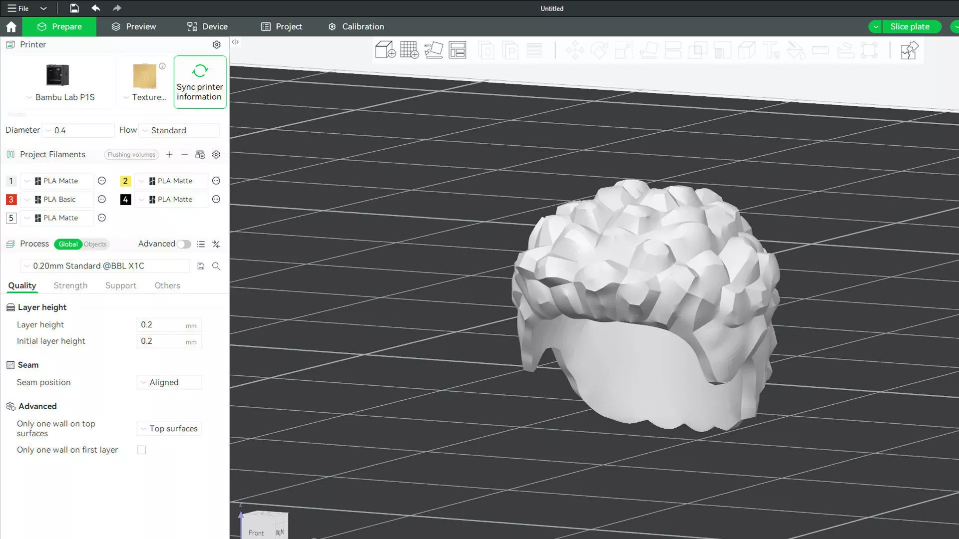Open printer settings gear icon
This screenshot has height=539, width=959.
tap(216, 44)
